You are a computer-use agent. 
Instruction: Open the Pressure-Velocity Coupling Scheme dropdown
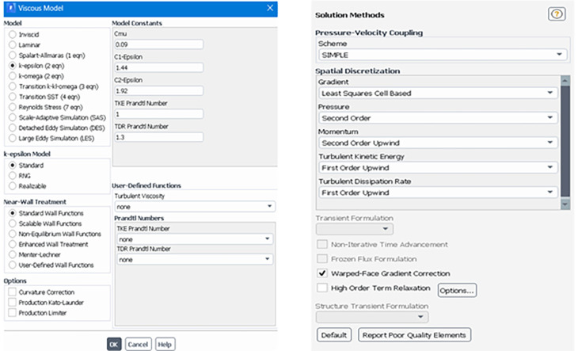pos(443,55)
